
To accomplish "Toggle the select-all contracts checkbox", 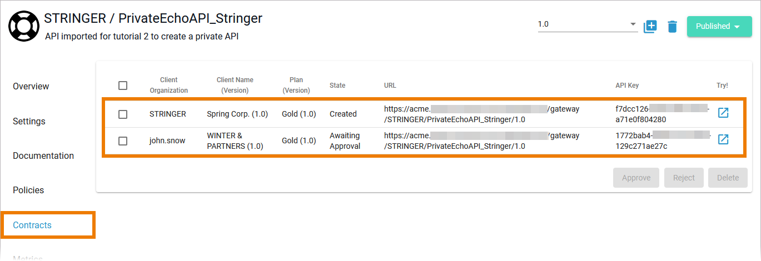I will 123,86.
